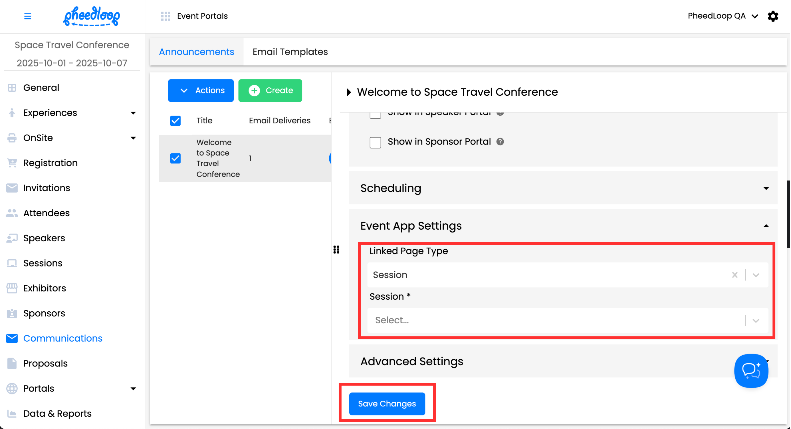Click the PheedLoop logo
The height and width of the screenshot is (429, 791).
[92, 16]
